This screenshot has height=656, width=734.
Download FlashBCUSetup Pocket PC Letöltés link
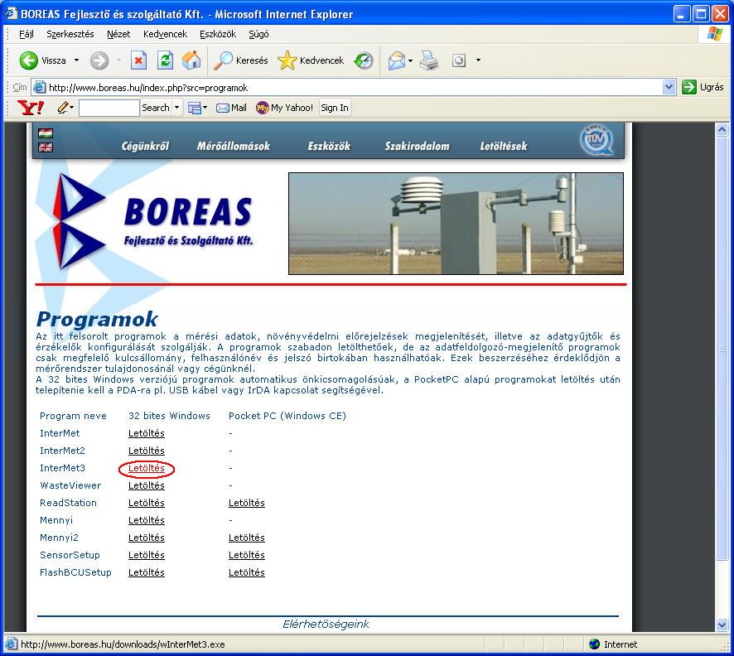pyautogui.click(x=247, y=572)
